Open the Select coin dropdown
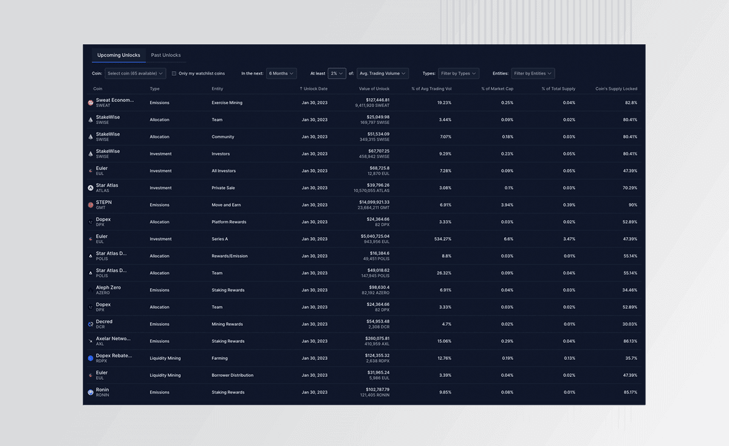729x446 pixels. [x=135, y=73]
